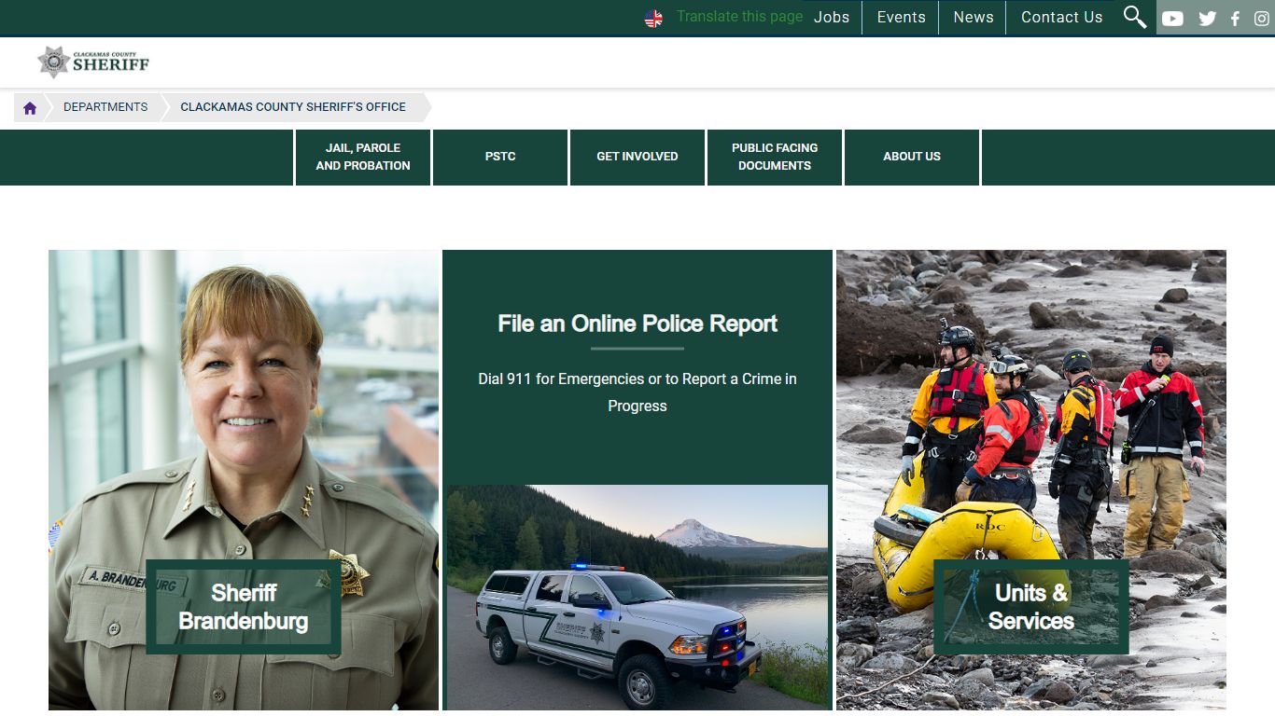Open the Instagram social icon

(x=1261, y=18)
